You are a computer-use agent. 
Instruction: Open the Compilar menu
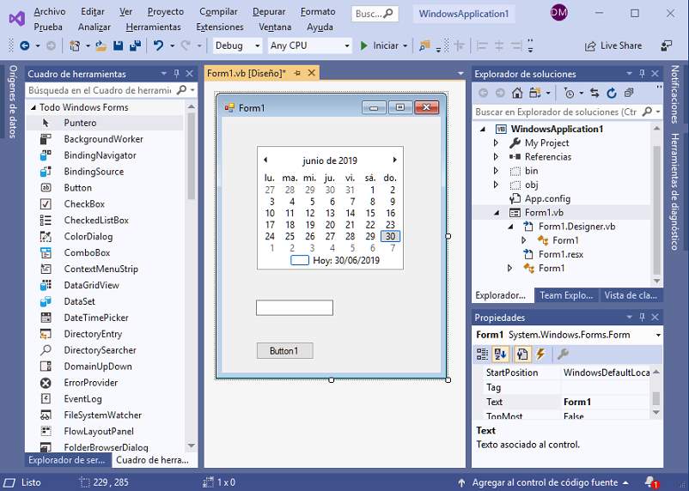218,12
